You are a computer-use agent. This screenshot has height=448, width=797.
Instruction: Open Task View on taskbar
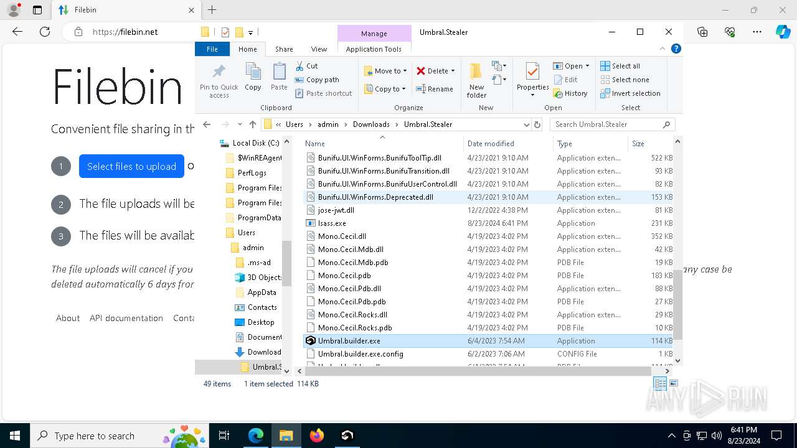coord(224,436)
